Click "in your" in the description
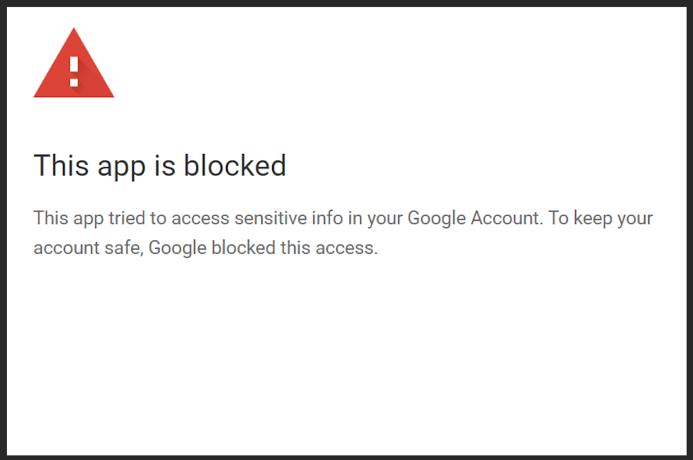Screen dimensions: 693x460 pos(384,219)
